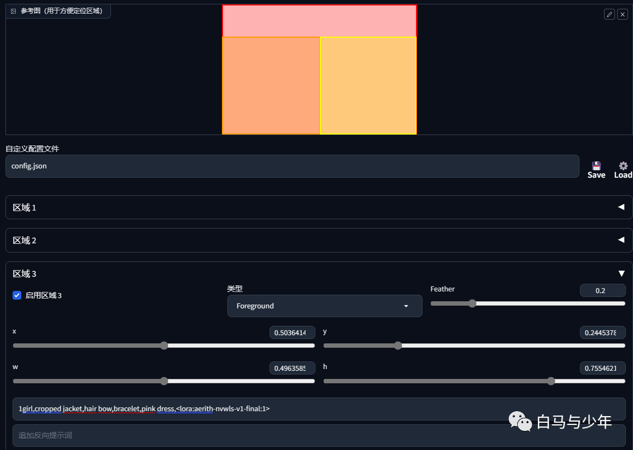Click the 1girl prompt text field
The image size is (633, 450).
click(319, 409)
